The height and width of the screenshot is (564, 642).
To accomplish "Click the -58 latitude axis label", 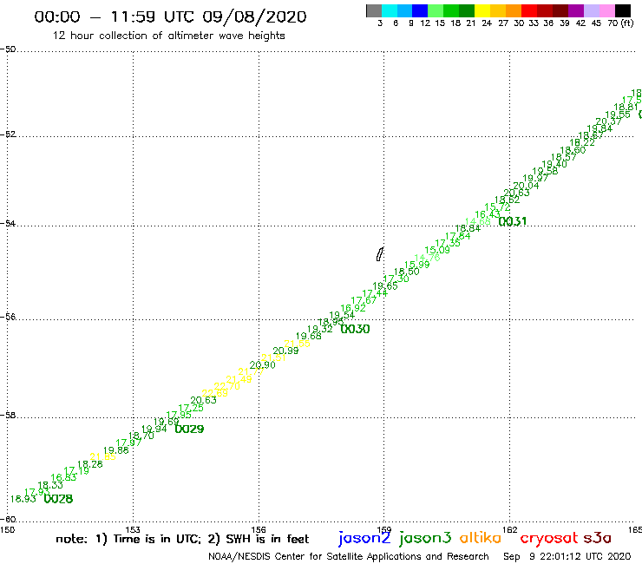I will tap(8, 415).
